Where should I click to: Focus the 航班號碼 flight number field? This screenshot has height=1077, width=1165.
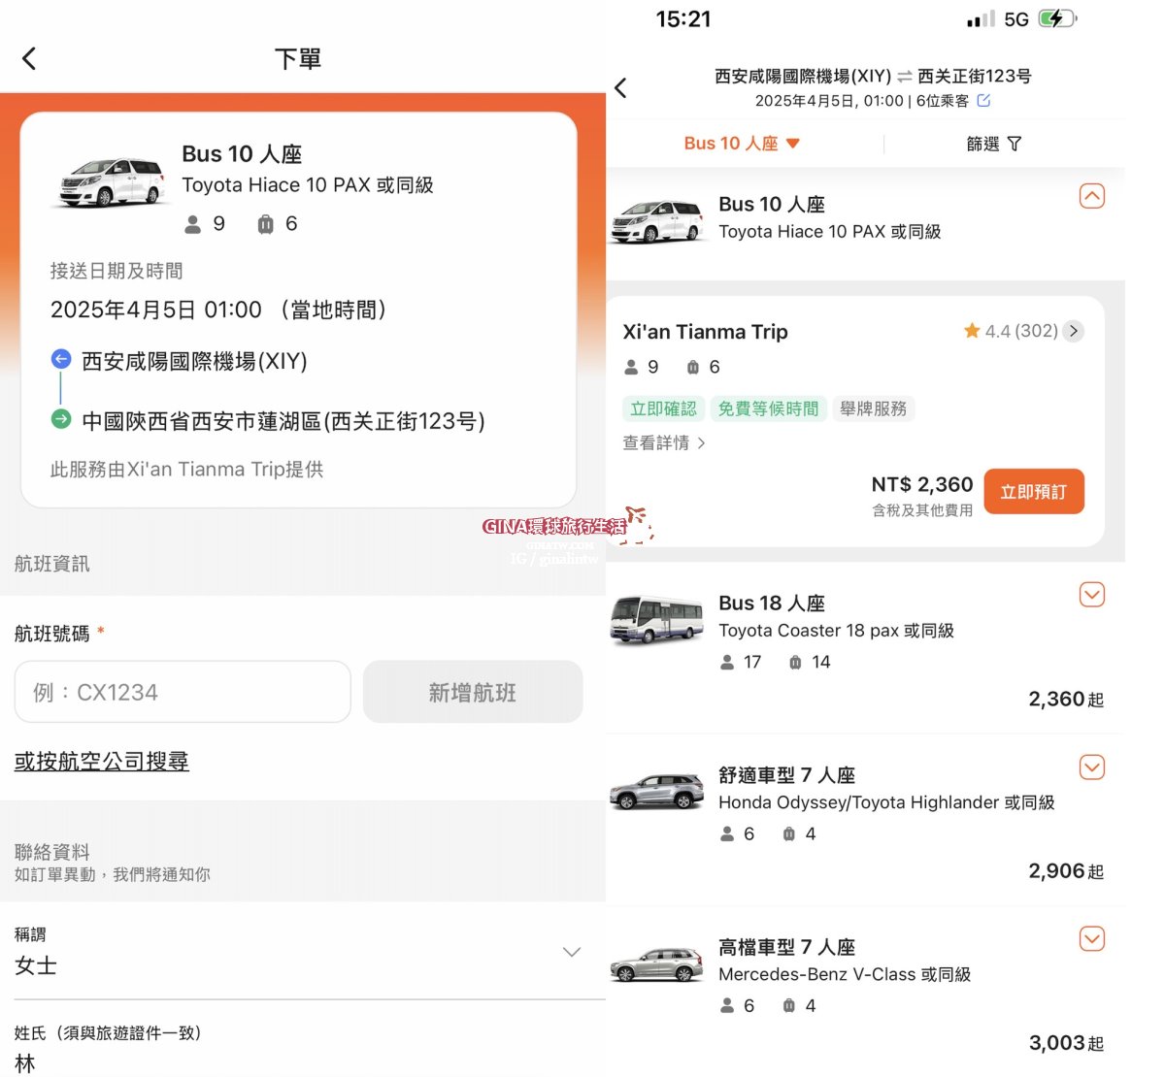(183, 693)
